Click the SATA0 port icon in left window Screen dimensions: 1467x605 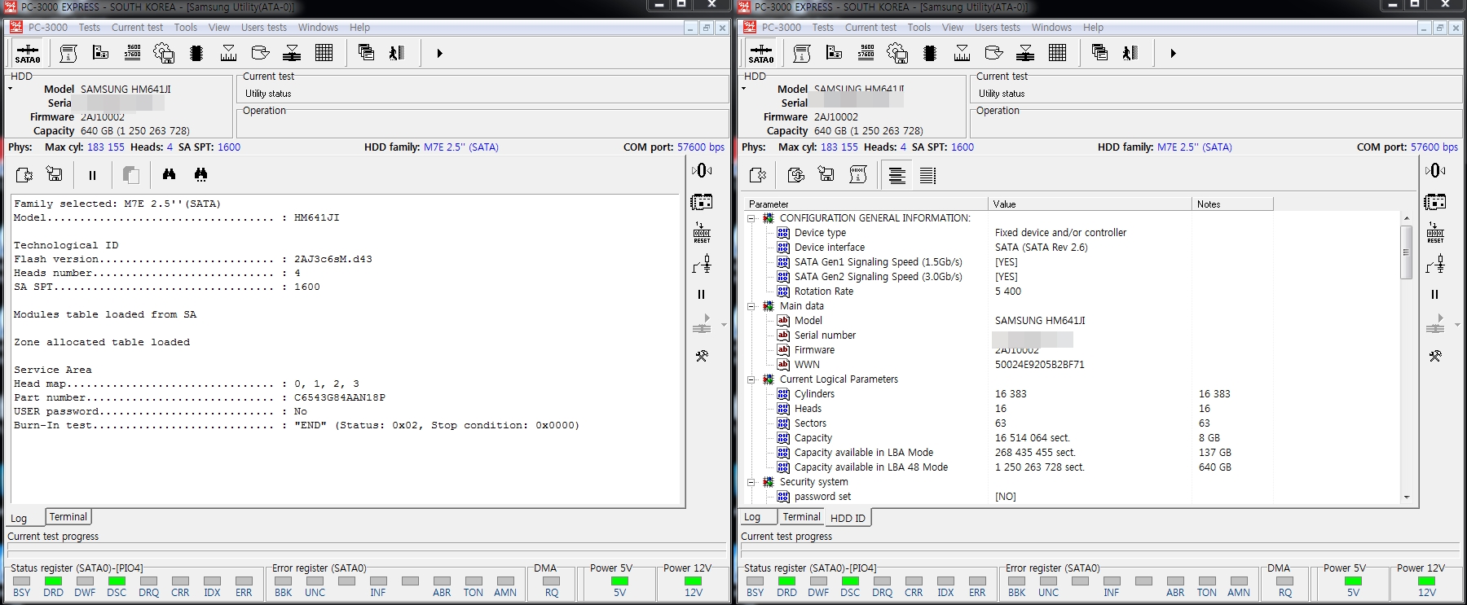(x=28, y=54)
